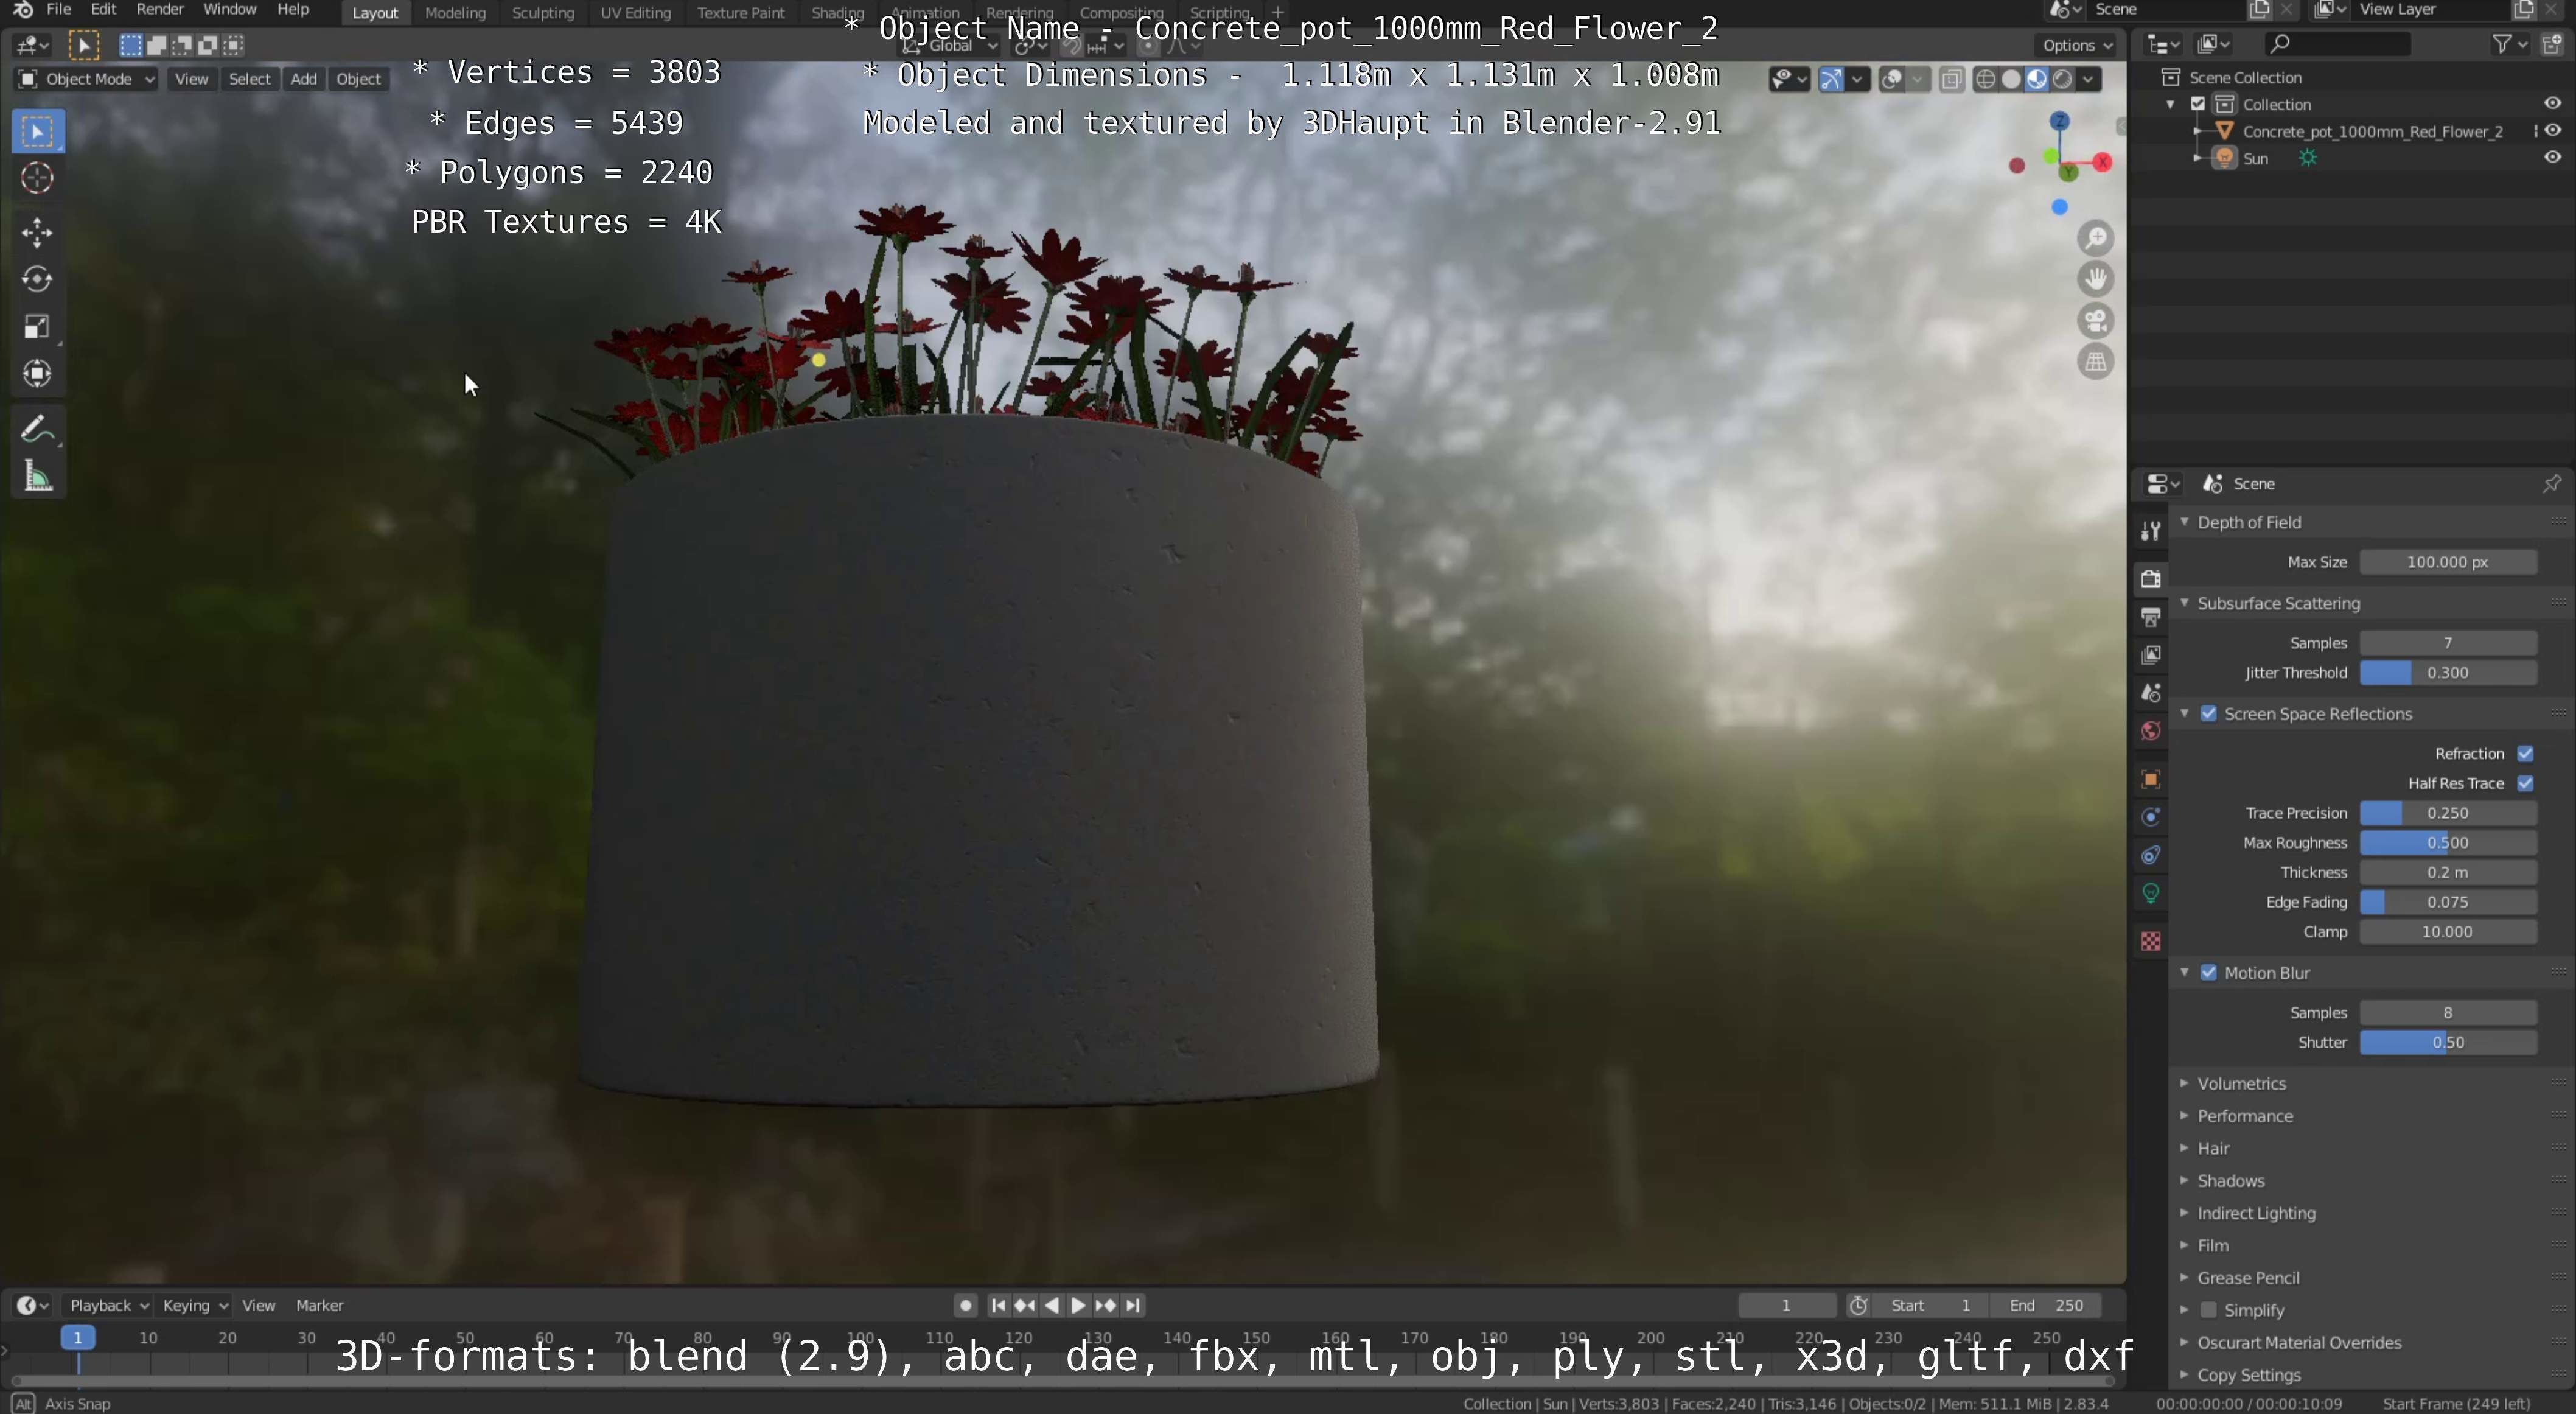
Task: Open the Playback dropdown in timeline
Action: click(108, 1305)
